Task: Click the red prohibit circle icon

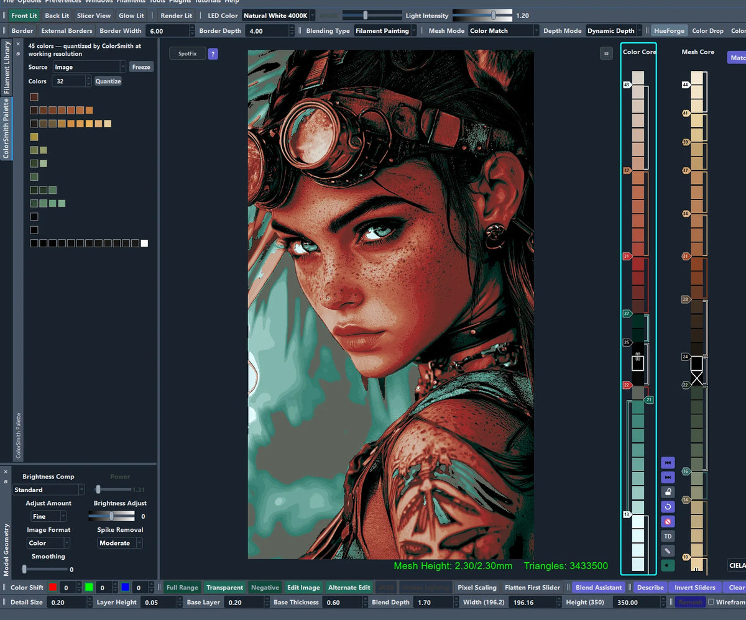Action: tap(668, 521)
